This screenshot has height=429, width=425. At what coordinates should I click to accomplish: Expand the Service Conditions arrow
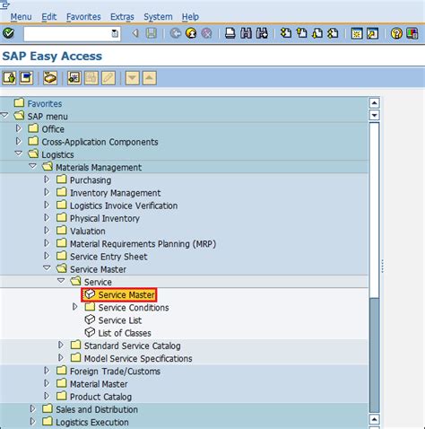tap(75, 307)
